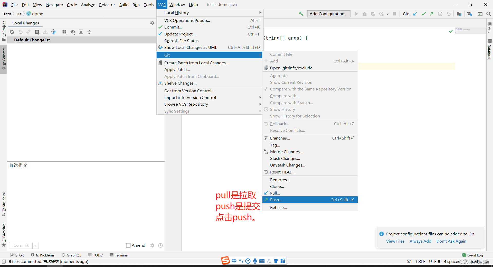
Task: Click the green Build hammer icon
Action: click(x=301, y=14)
